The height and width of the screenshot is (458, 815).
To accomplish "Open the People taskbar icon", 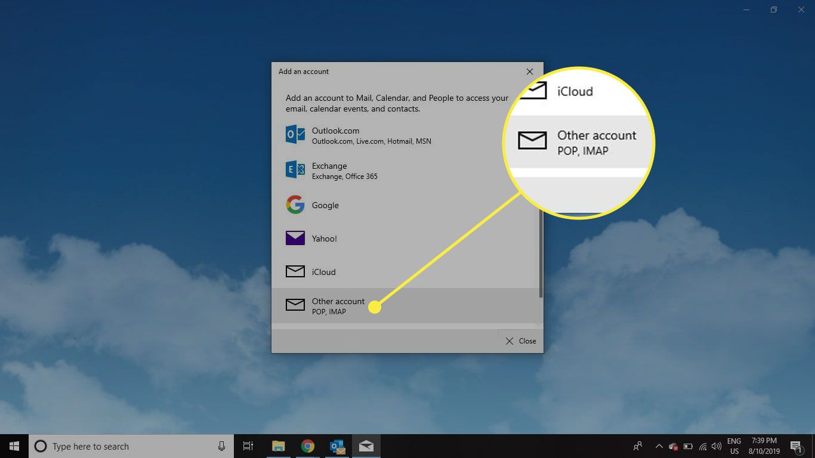I will (638, 446).
